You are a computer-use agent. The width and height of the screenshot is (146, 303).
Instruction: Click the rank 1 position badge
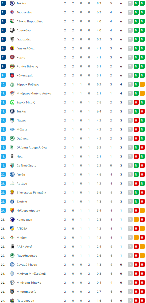pos(3,3)
